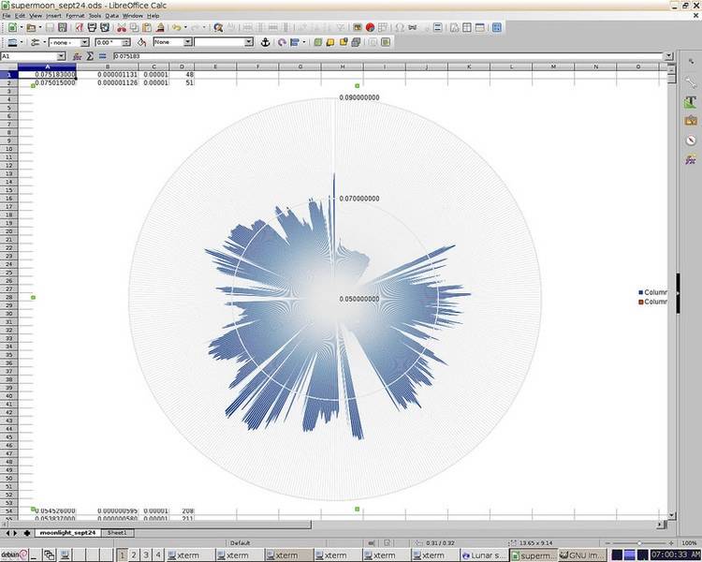Switch to the Sheet1 tab
Viewport: 702px width, 562px height.
[117, 533]
